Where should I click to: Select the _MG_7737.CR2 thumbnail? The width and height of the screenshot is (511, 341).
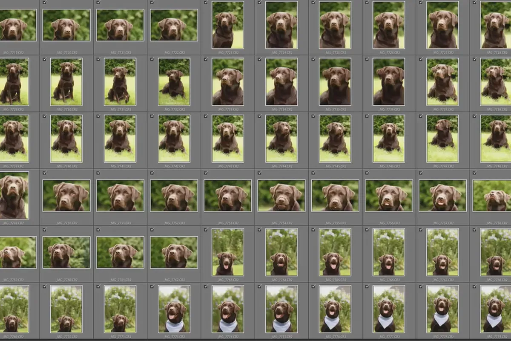click(442, 82)
